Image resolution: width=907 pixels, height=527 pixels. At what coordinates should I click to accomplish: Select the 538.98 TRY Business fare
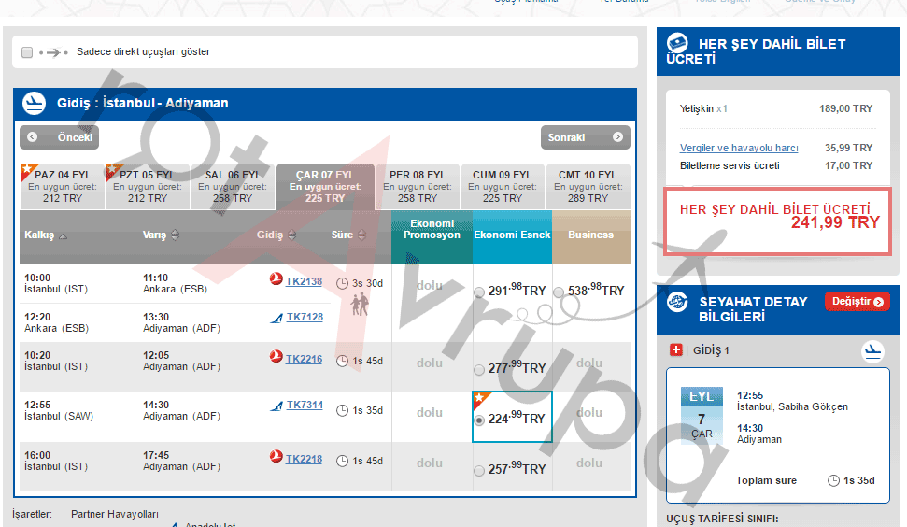point(559,292)
